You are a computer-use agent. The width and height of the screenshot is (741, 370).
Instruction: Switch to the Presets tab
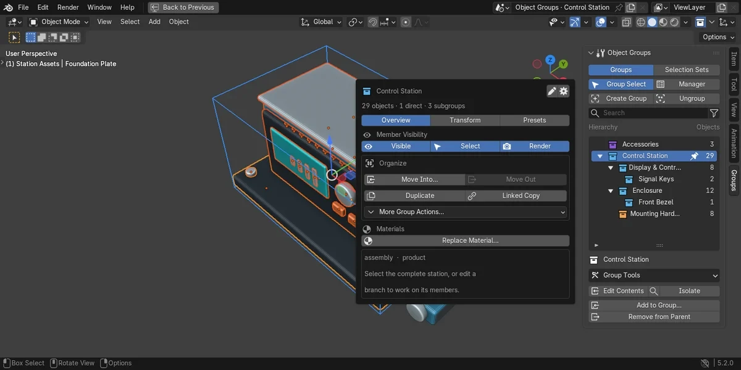535,120
